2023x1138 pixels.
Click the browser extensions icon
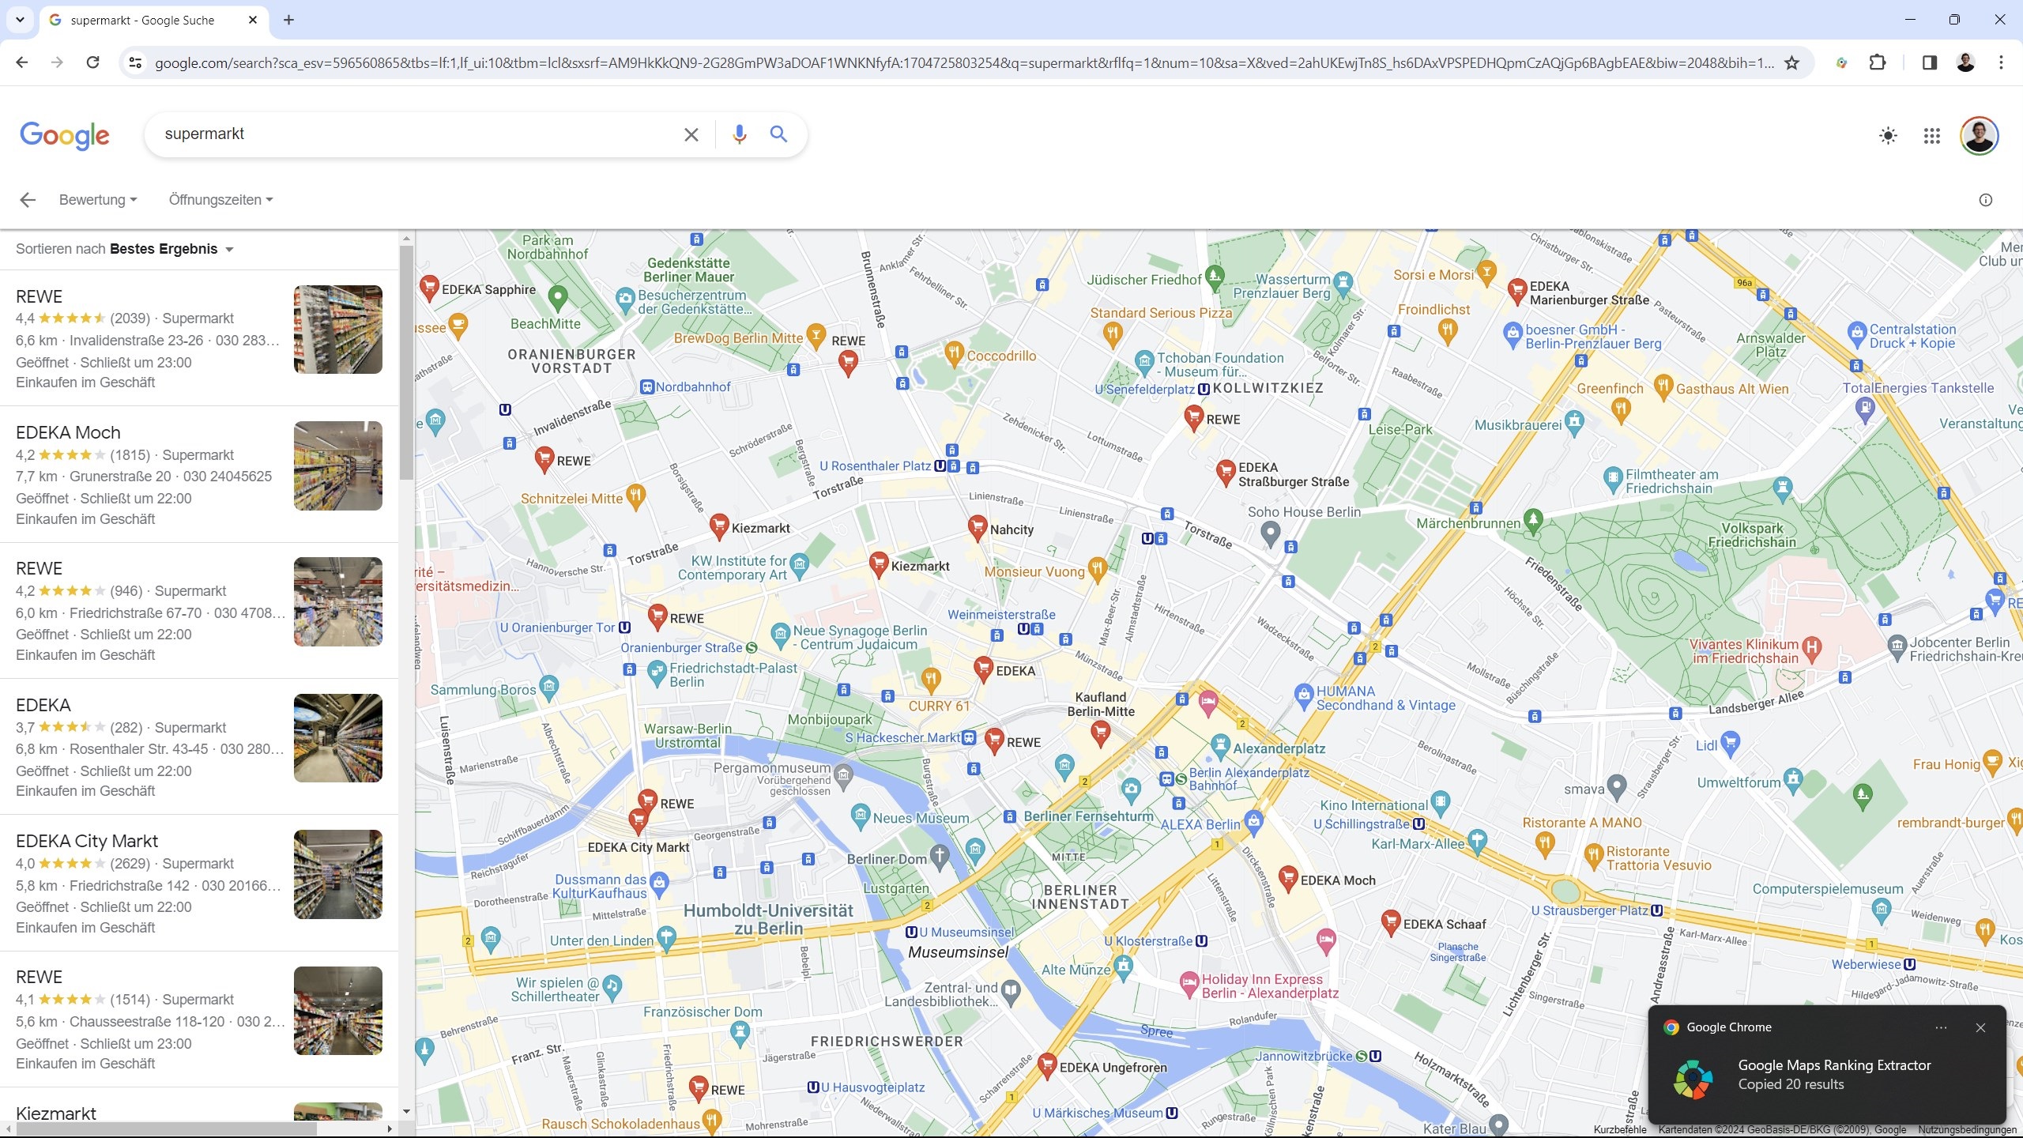(x=1877, y=61)
